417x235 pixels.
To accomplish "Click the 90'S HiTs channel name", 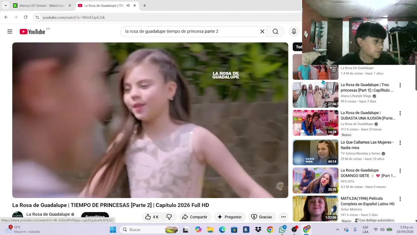I will click(x=347, y=181).
